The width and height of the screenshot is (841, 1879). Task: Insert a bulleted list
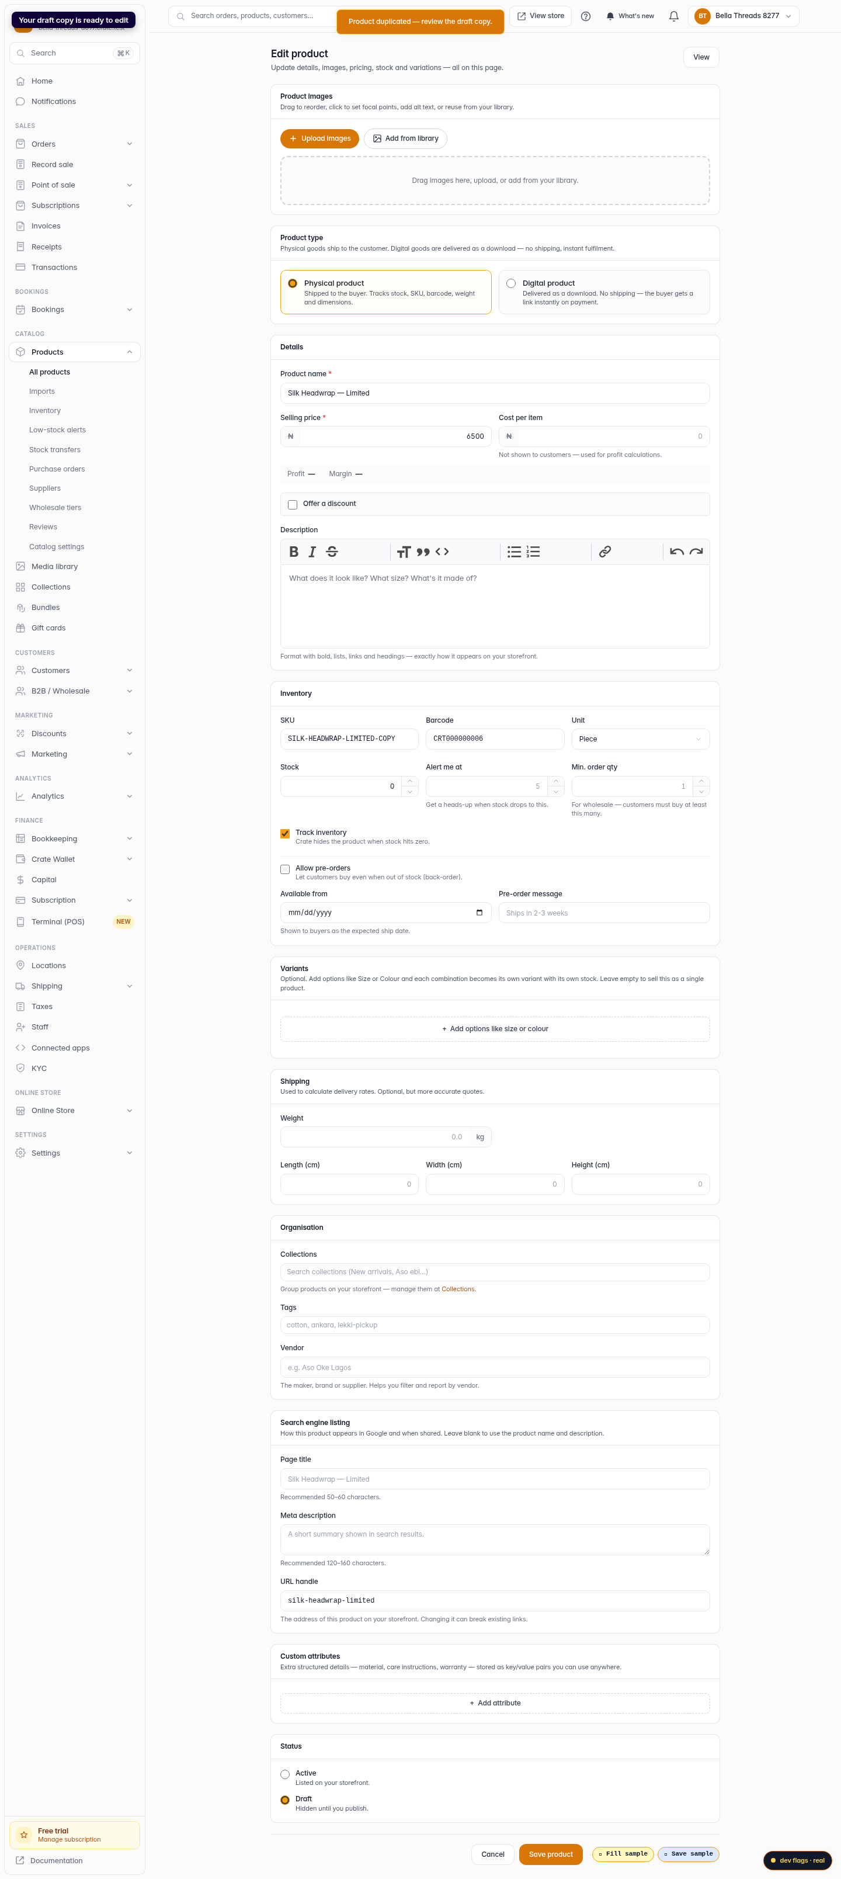[x=514, y=552]
